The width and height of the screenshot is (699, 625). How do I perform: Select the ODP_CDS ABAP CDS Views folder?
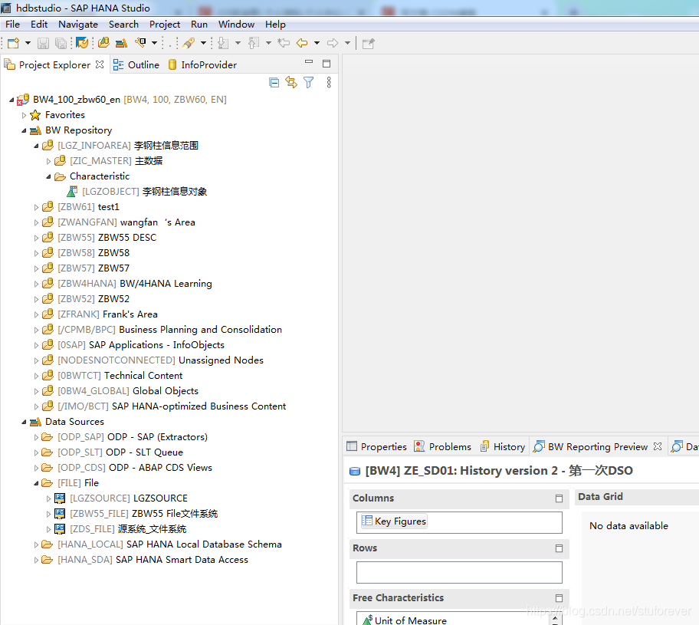(x=127, y=468)
